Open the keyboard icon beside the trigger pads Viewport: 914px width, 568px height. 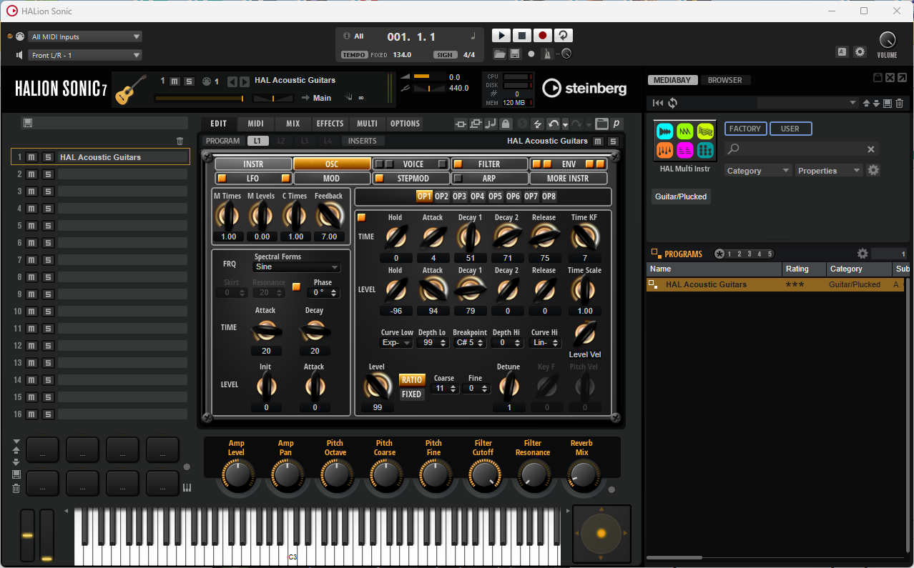tap(187, 488)
